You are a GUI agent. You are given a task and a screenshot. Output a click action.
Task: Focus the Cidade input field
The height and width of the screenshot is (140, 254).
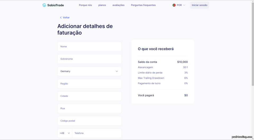pos(89,96)
